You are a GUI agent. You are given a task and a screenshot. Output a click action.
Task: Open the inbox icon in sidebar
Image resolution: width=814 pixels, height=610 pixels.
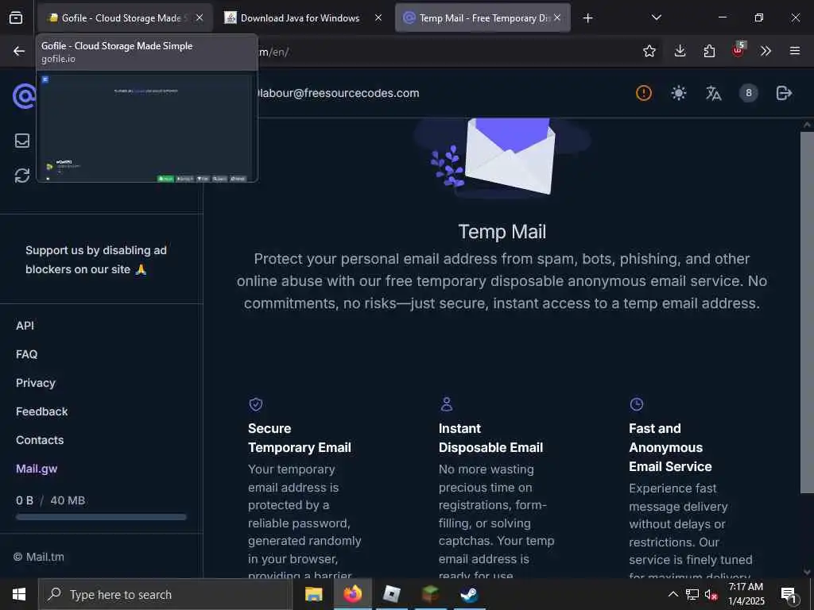[x=21, y=141]
